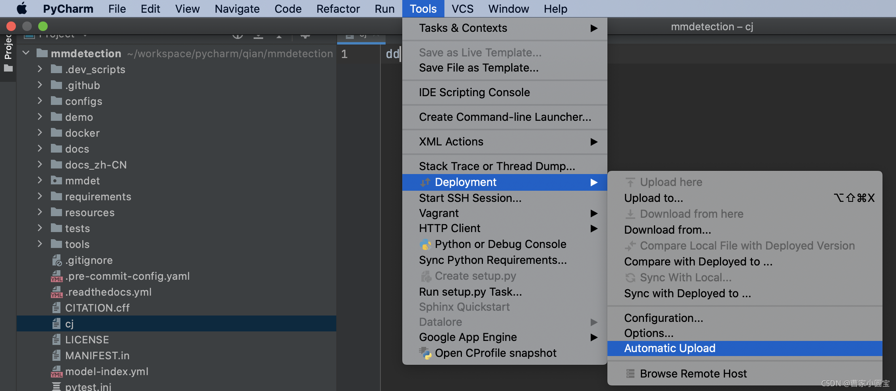The width and height of the screenshot is (896, 391).
Task: Collapse the mmdetection project root
Action: 26,53
